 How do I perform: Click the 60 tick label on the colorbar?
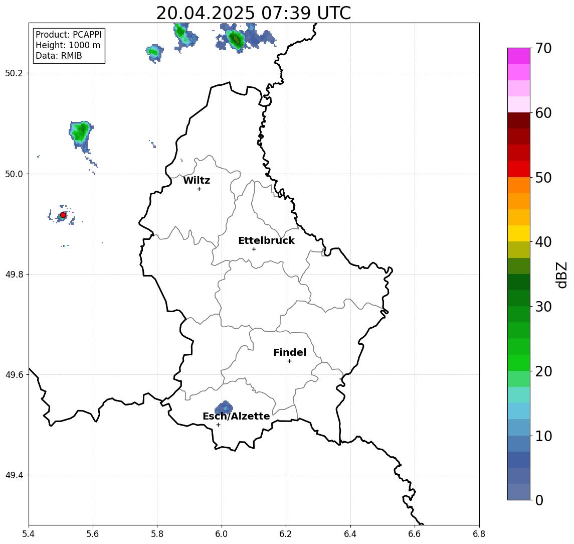pos(543,113)
